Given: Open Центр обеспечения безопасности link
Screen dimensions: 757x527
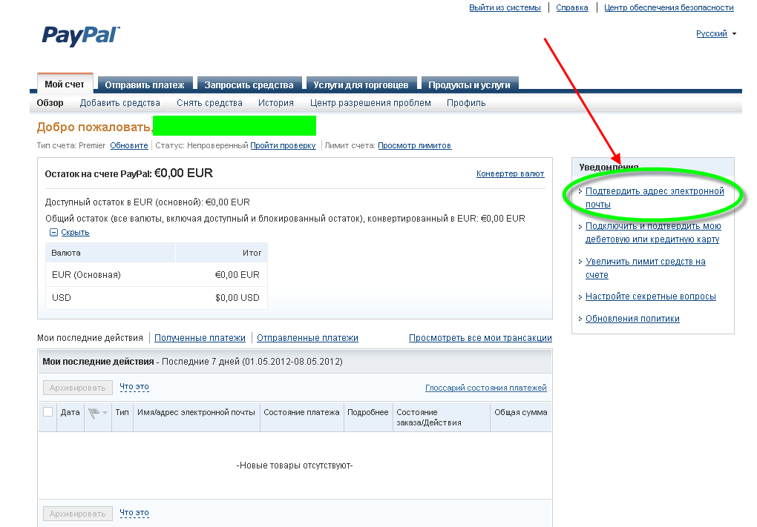Looking at the screenshot, I should click(669, 7).
